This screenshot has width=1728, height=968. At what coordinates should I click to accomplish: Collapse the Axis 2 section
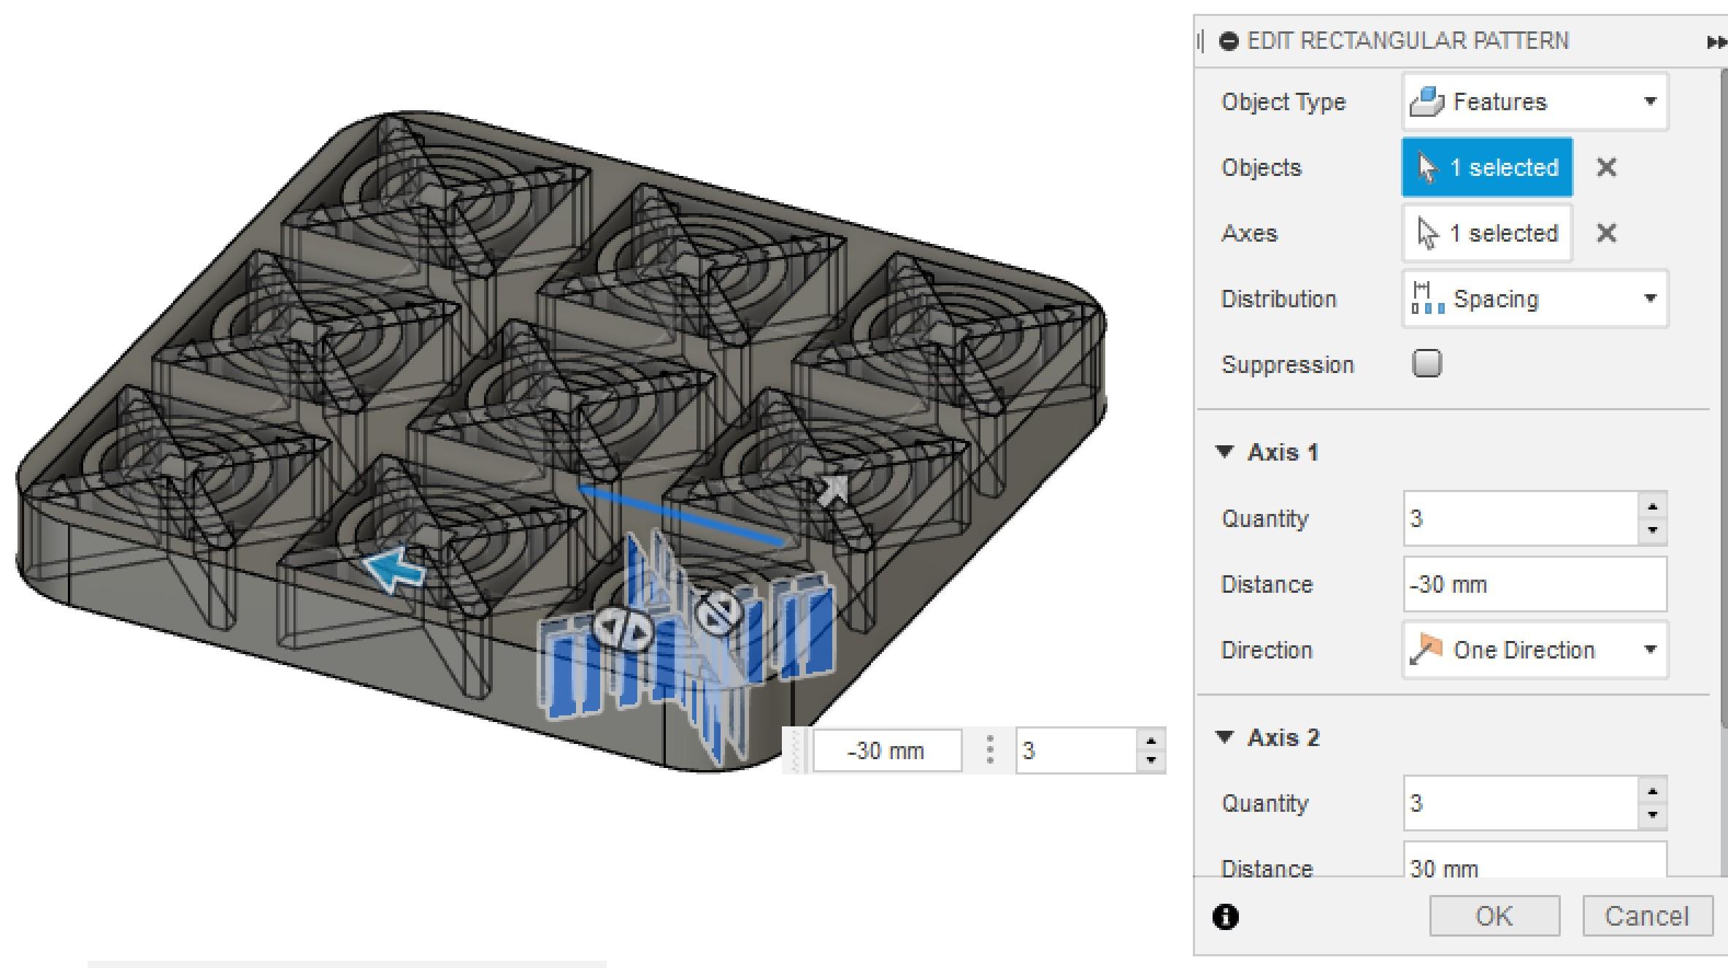coord(1226,737)
